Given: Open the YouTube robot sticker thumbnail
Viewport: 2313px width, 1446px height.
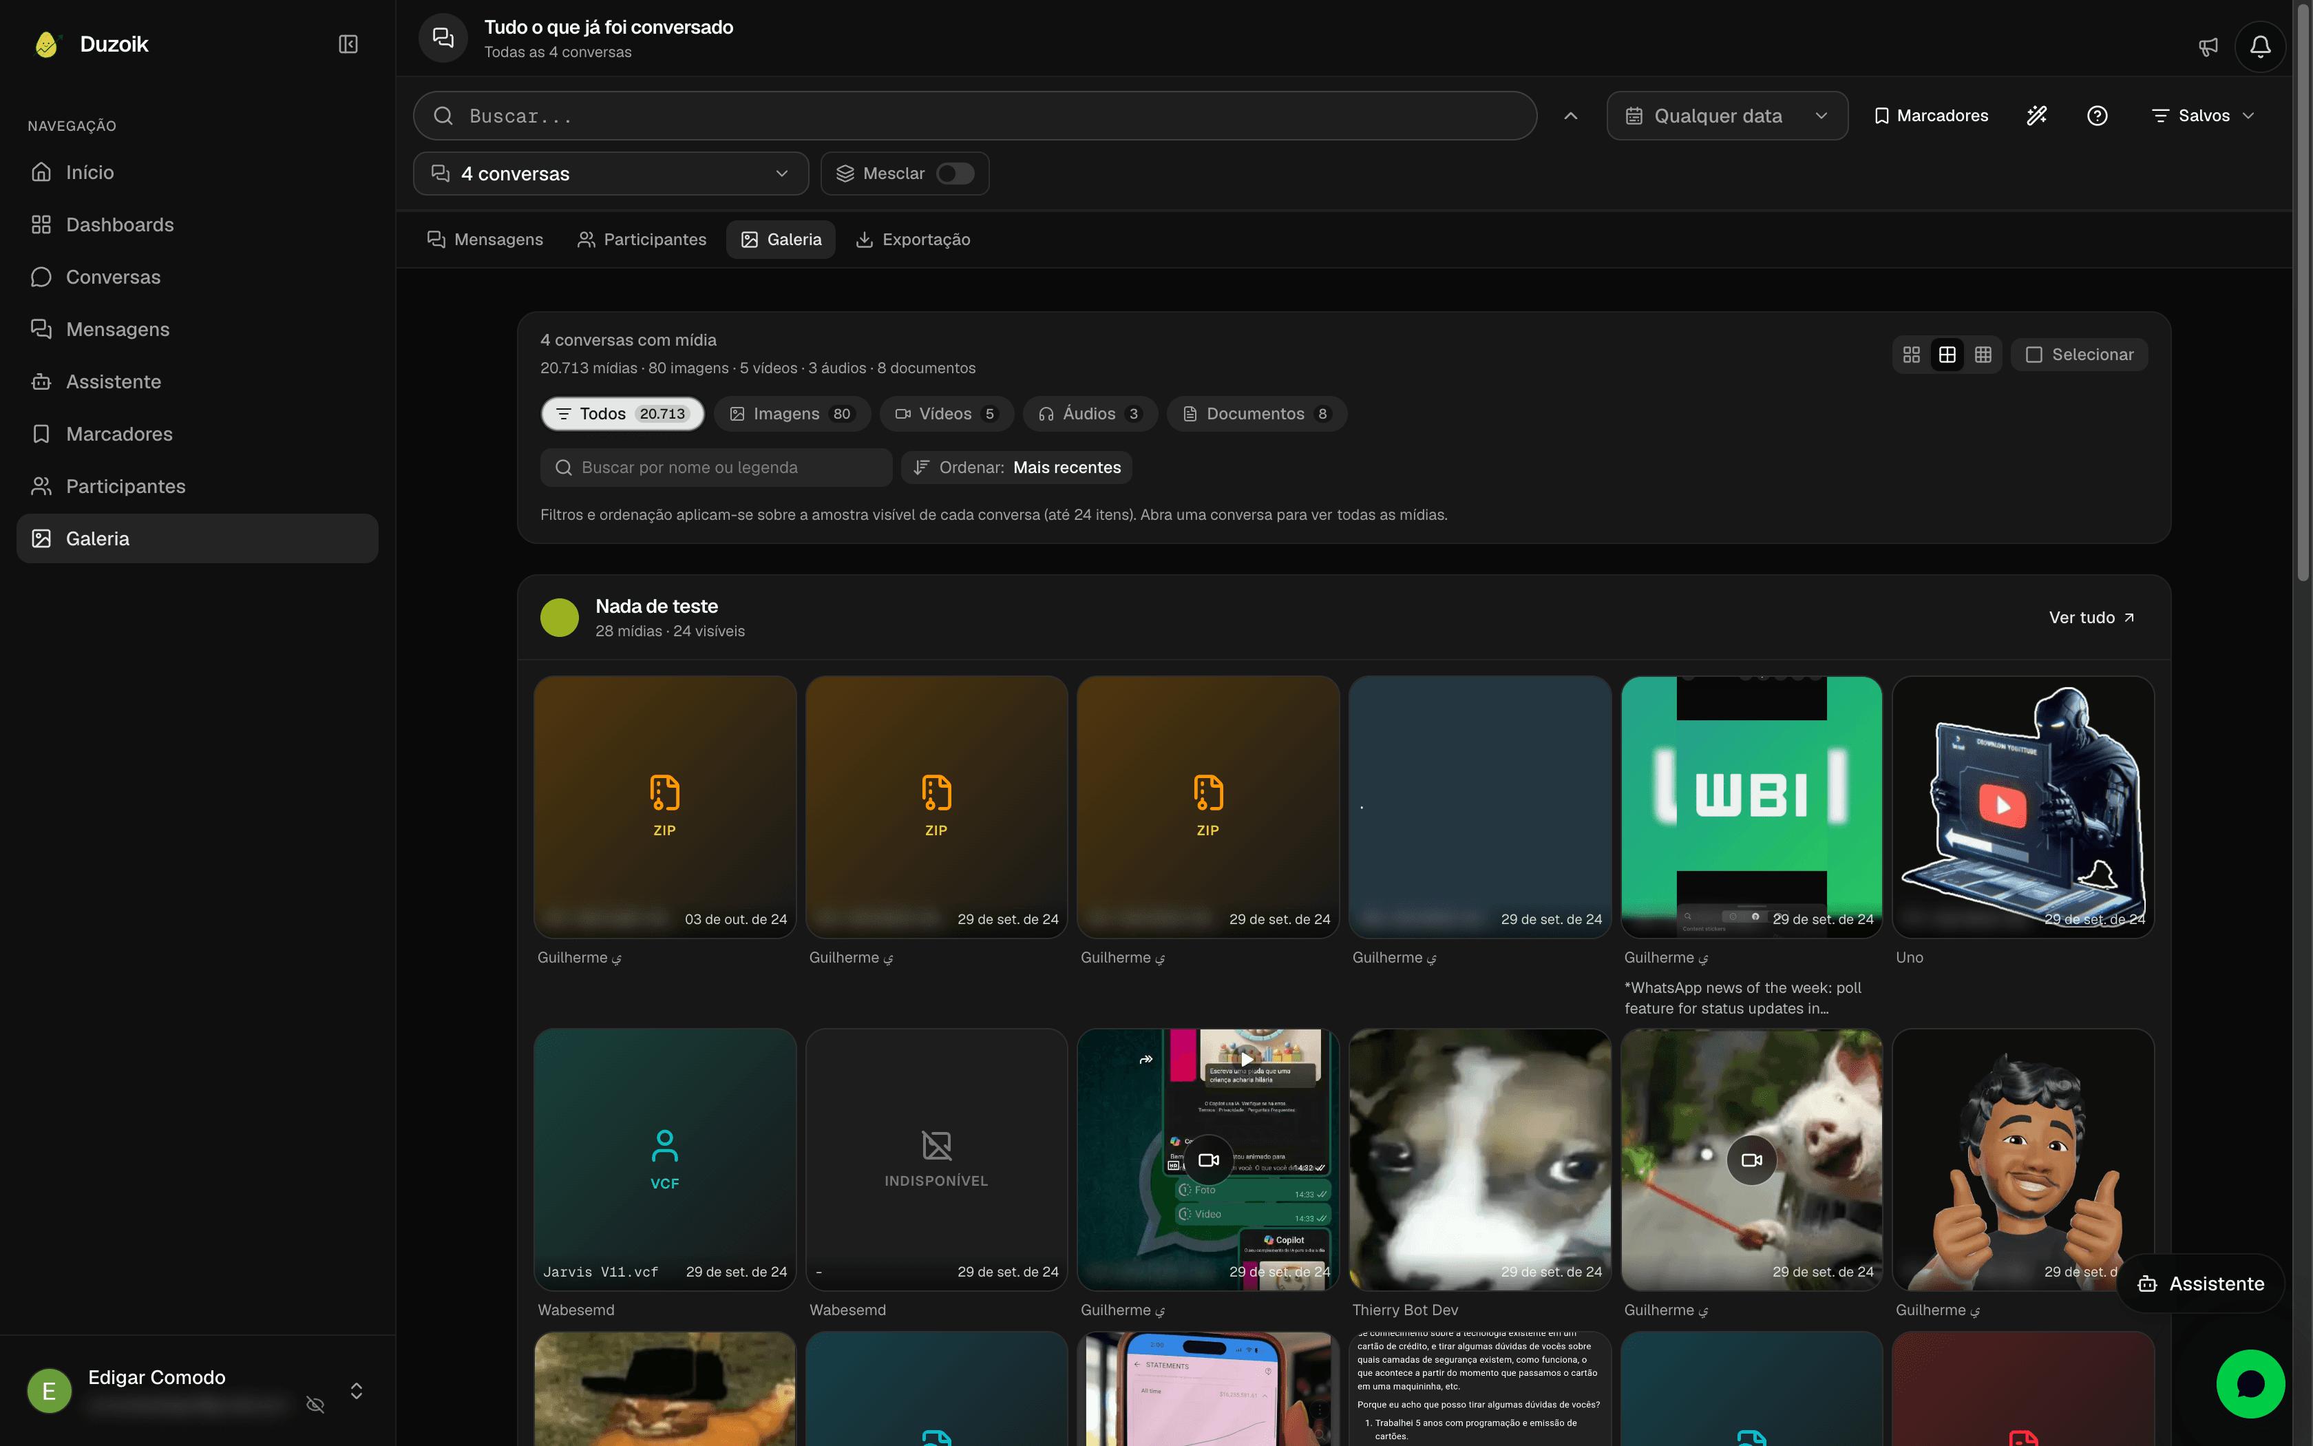Looking at the screenshot, I should point(2023,807).
